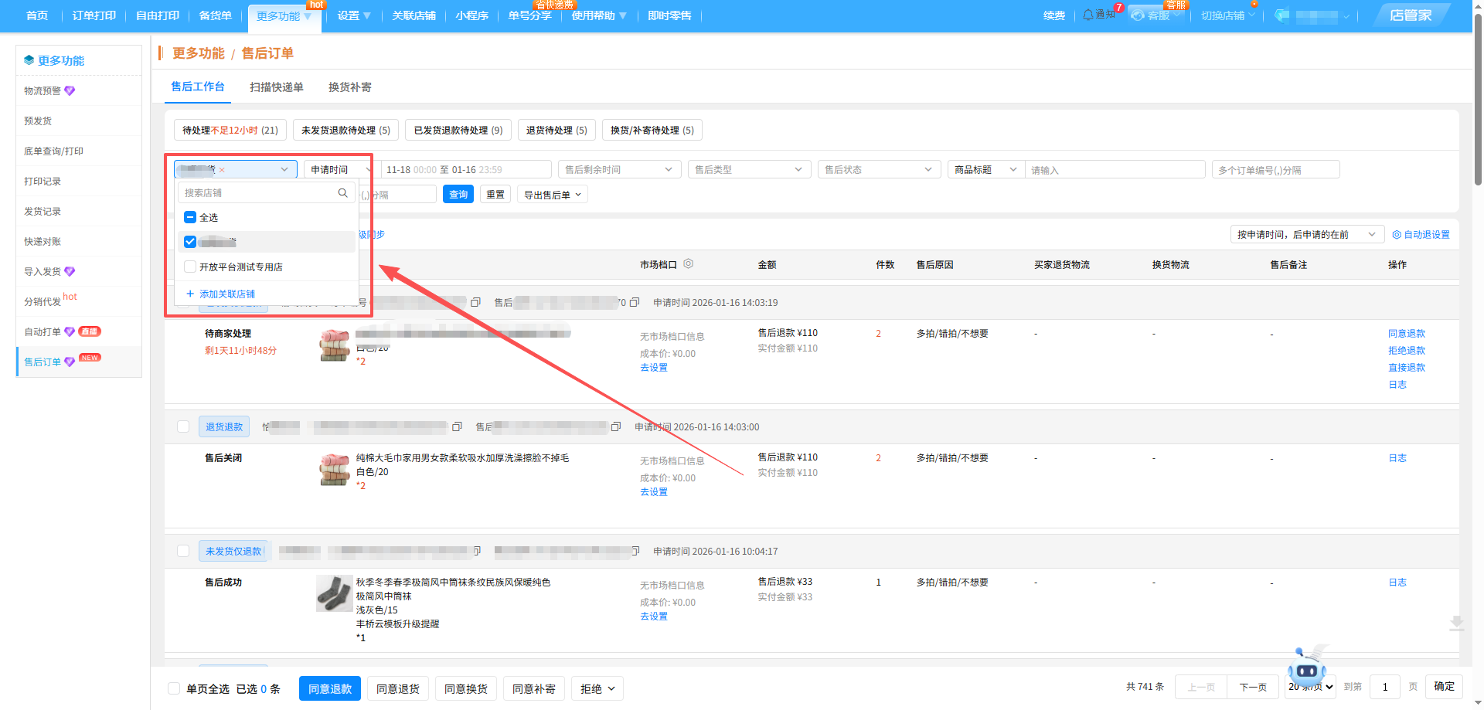The height and width of the screenshot is (710, 1484).
Task: Open the 订单打印 top menu item
Action: (94, 15)
